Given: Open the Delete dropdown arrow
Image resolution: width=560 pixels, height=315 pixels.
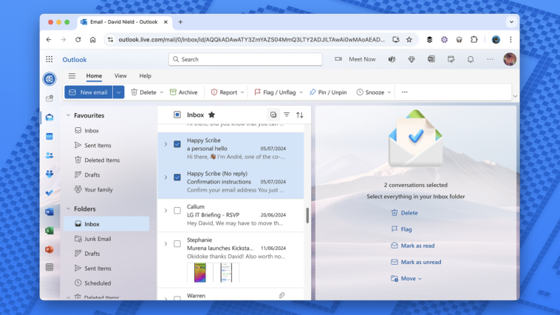Looking at the screenshot, I should [162, 92].
